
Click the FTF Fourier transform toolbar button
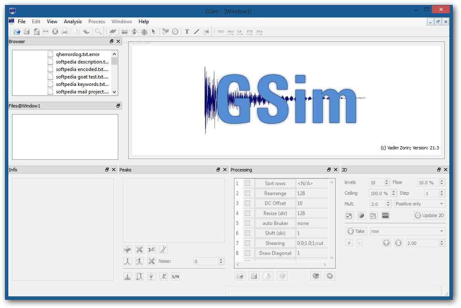tap(250, 32)
